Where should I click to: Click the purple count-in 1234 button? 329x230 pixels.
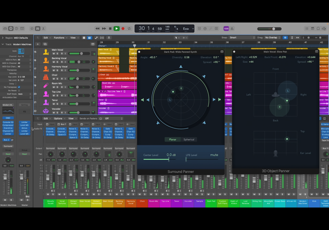pyautogui.click(x=226, y=29)
